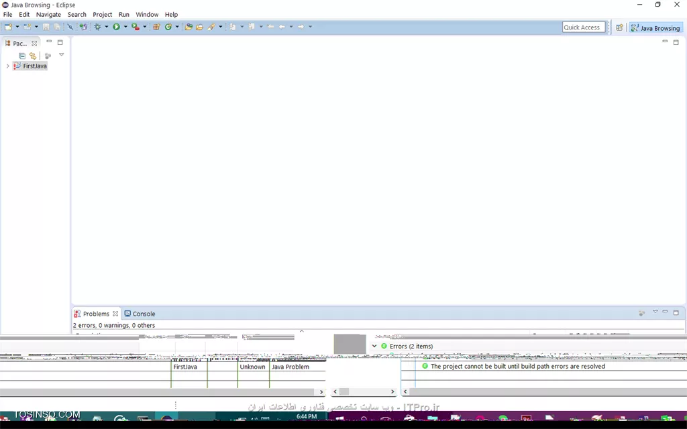
Task: Click the taskbar clock showing 6:44 PM
Action: 306,417
